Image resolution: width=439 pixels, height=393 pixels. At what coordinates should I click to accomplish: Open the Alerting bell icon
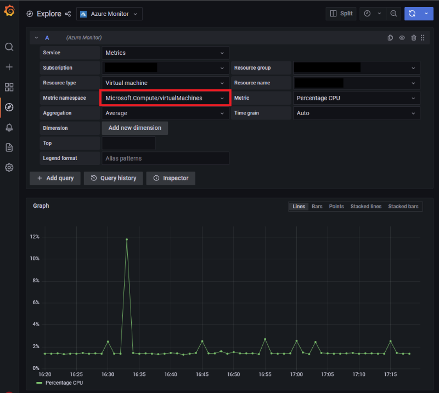[x=9, y=127]
